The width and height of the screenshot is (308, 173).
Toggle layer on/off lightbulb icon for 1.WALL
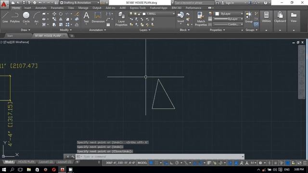pos(131,14)
